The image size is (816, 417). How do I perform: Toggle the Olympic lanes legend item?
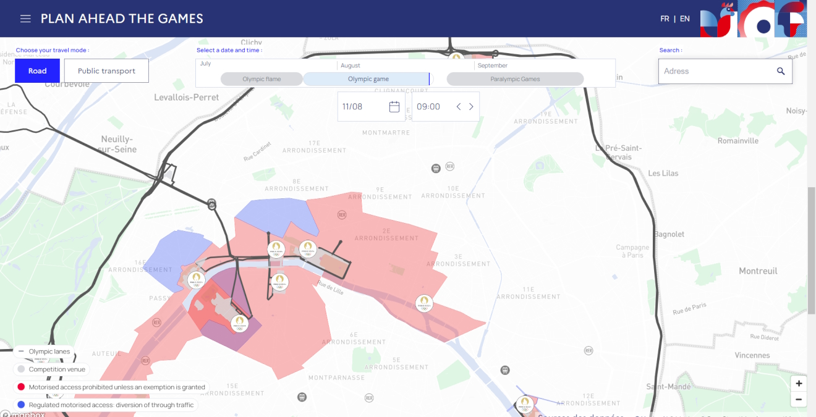[x=43, y=351]
